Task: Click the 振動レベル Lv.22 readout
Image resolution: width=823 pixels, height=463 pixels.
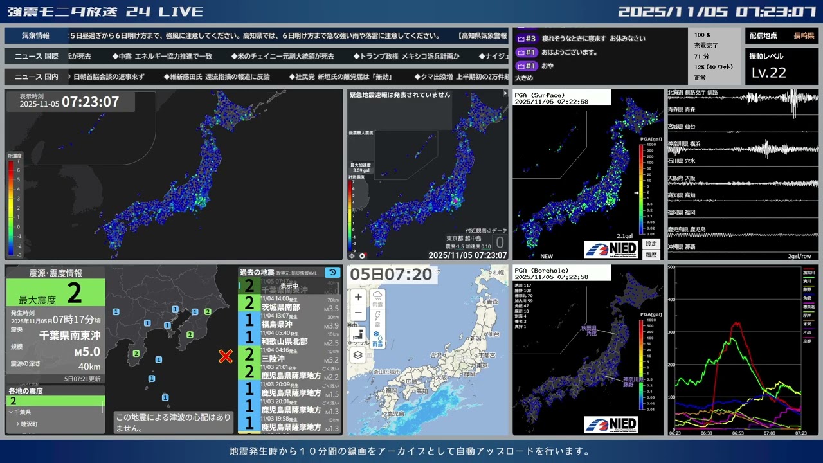Action: (x=781, y=66)
